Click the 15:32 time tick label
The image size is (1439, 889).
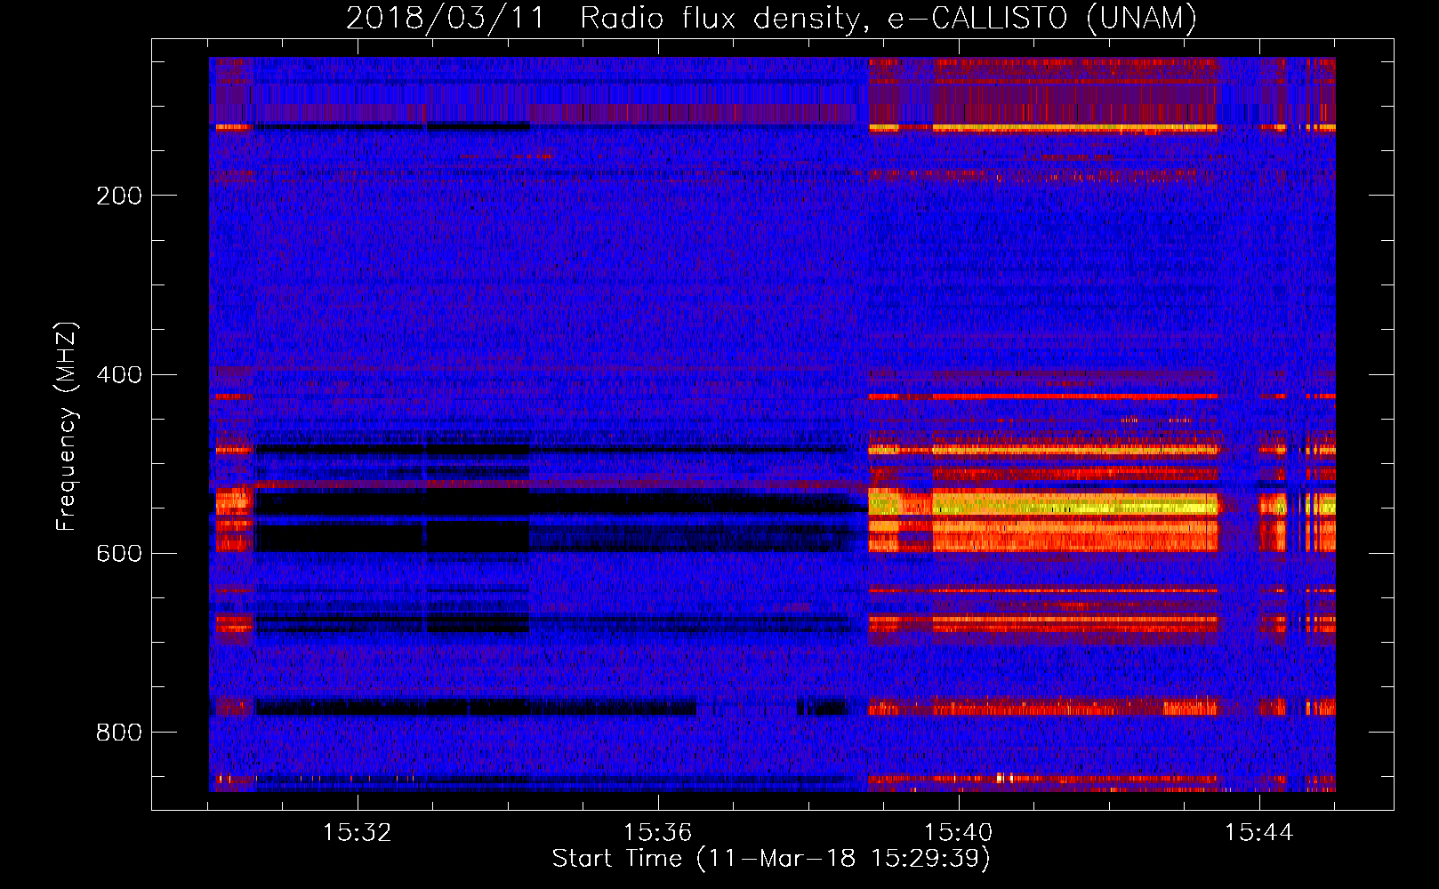click(x=358, y=833)
